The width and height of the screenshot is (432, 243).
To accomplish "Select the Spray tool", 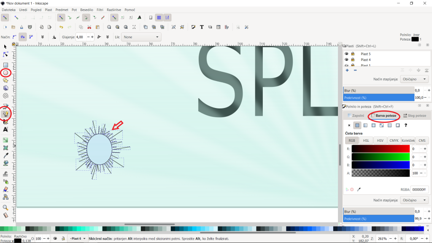I will [5, 181].
